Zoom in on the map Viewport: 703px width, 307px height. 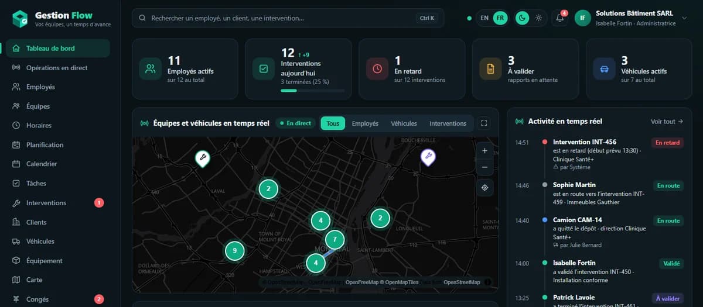click(x=484, y=150)
